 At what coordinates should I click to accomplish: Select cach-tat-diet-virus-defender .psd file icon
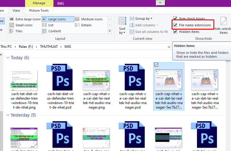coord(60,77)
